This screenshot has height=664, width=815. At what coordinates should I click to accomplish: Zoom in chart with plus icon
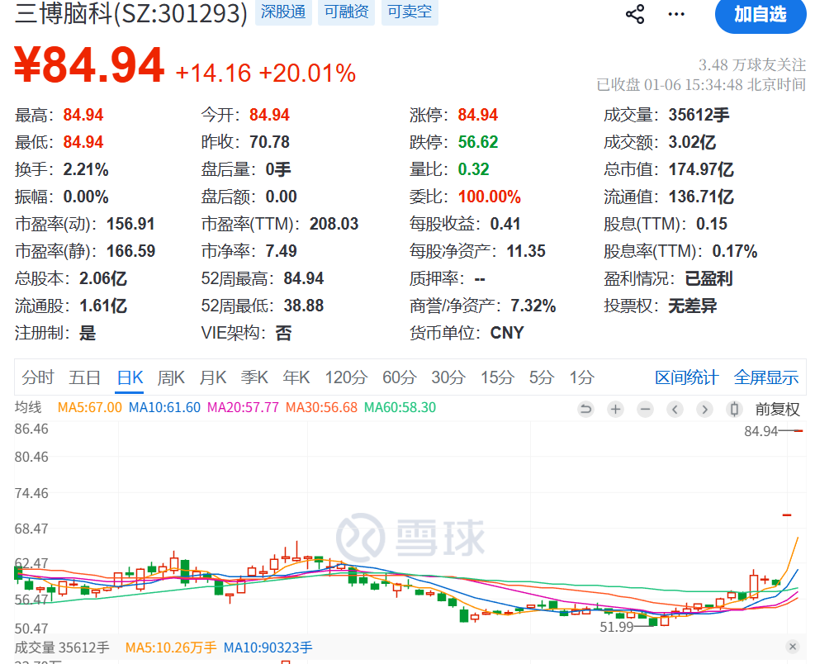pyautogui.click(x=615, y=409)
